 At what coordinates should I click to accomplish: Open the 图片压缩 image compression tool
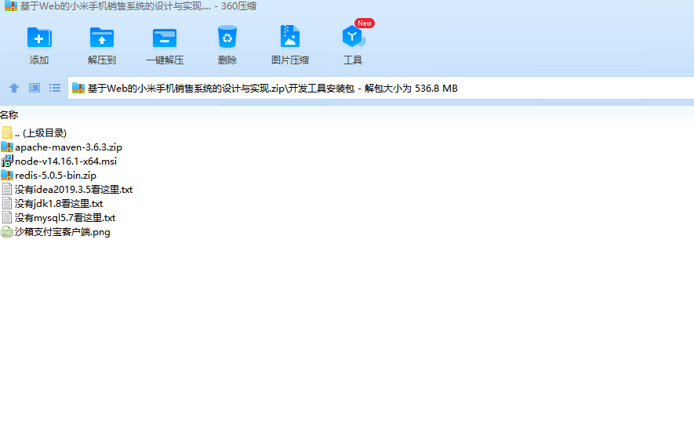[290, 36]
